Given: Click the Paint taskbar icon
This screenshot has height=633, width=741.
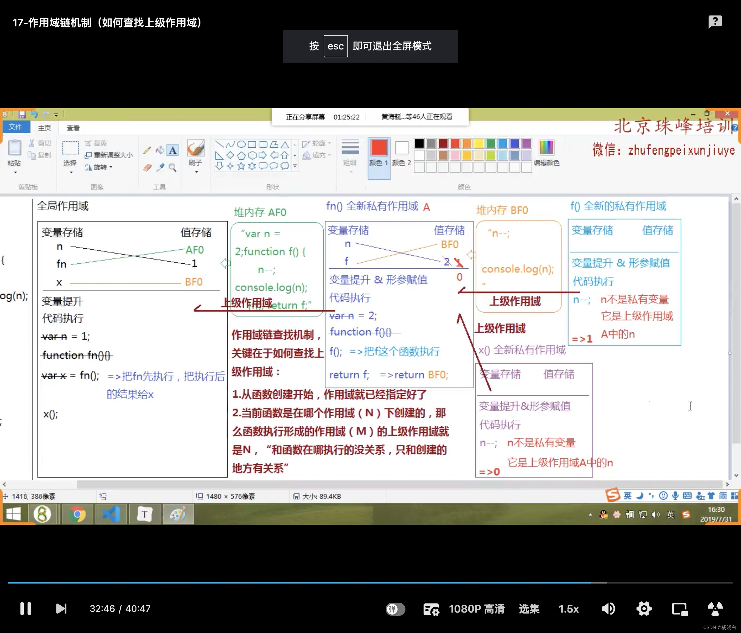Looking at the screenshot, I should point(178,514).
